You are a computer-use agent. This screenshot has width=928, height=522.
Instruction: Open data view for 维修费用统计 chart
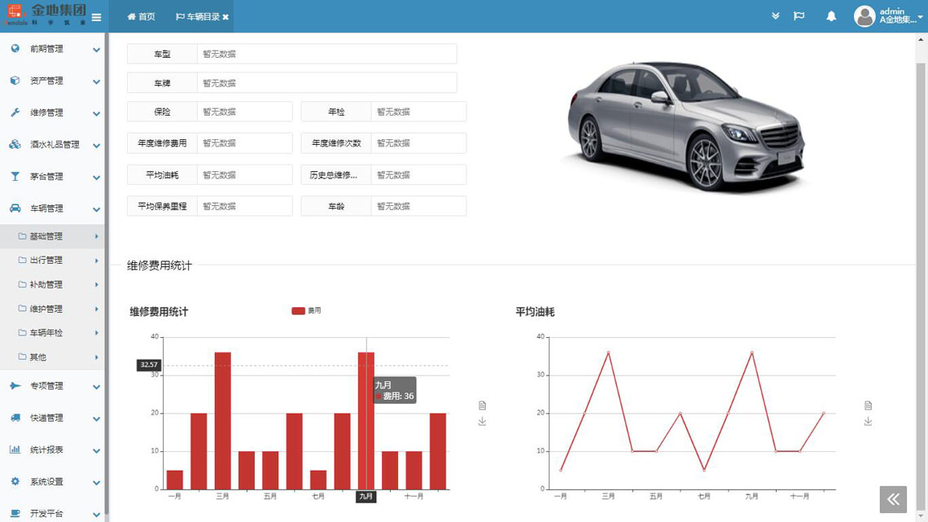pyautogui.click(x=482, y=406)
